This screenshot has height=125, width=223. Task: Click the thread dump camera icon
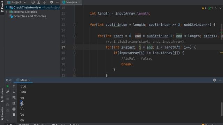pos(8,105)
